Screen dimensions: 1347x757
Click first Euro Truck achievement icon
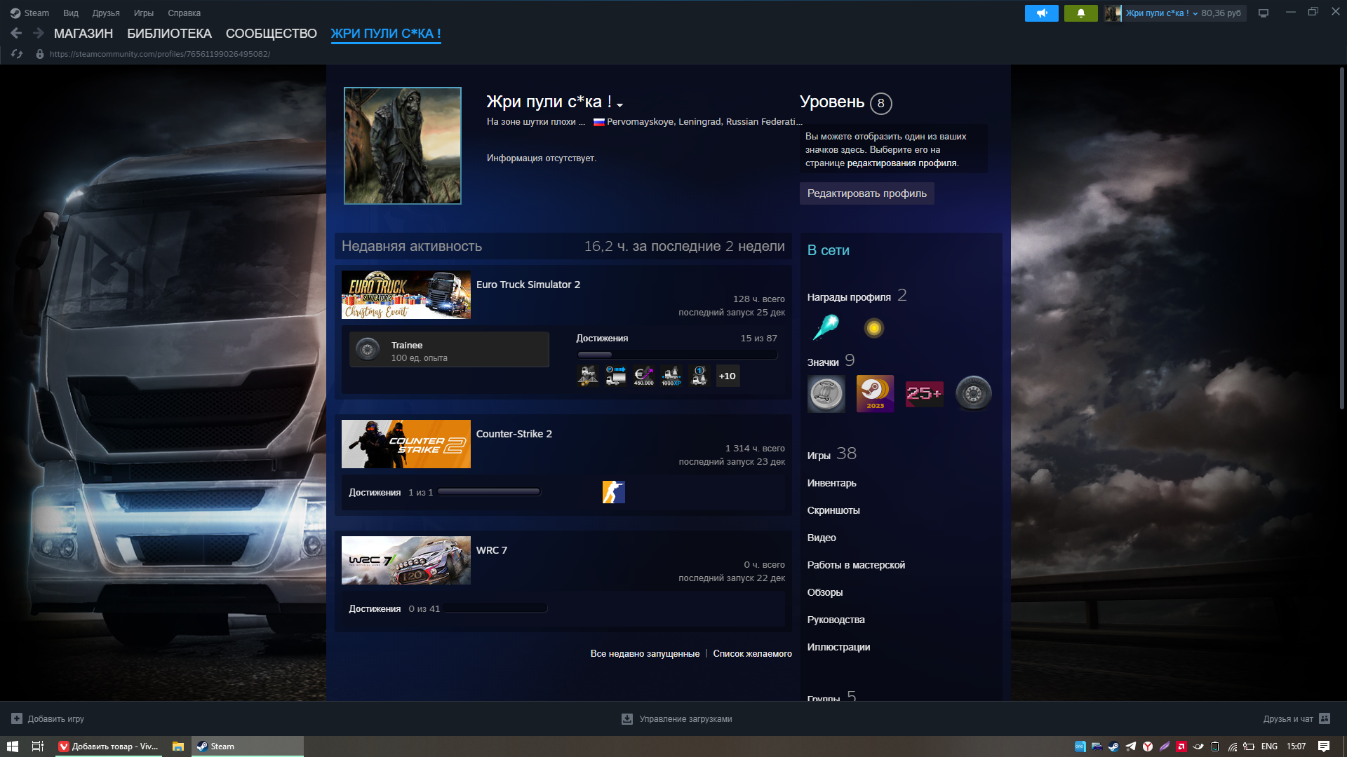(588, 376)
